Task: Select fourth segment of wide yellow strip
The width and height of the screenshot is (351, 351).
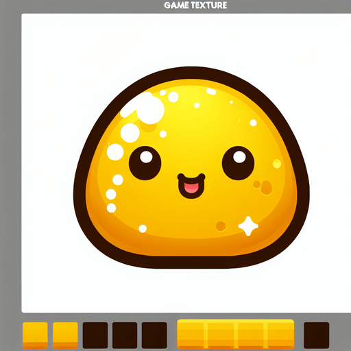Action: coord(280,335)
